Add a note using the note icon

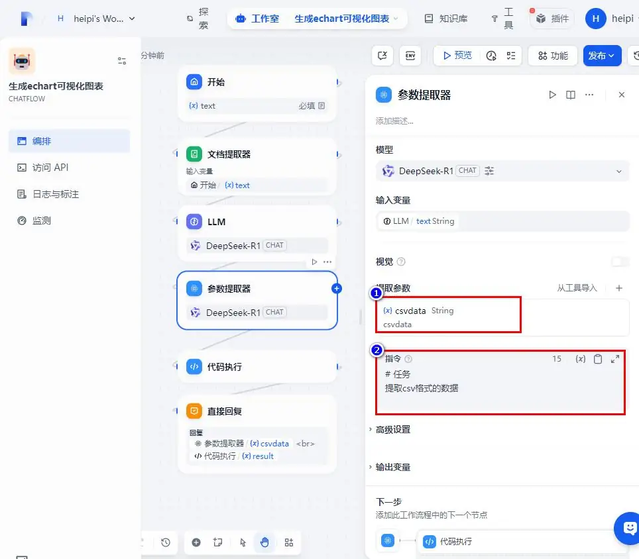[x=218, y=542]
